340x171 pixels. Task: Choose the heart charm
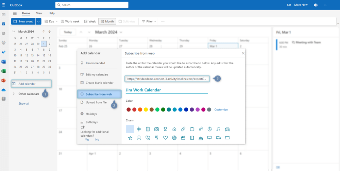[166, 138]
